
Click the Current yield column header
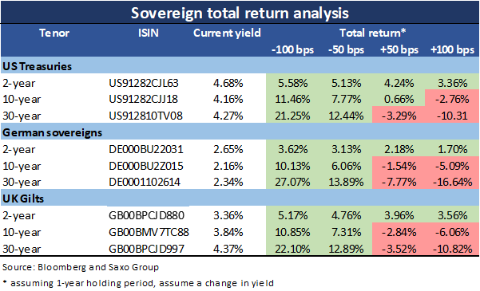click(x=227, y=33)
